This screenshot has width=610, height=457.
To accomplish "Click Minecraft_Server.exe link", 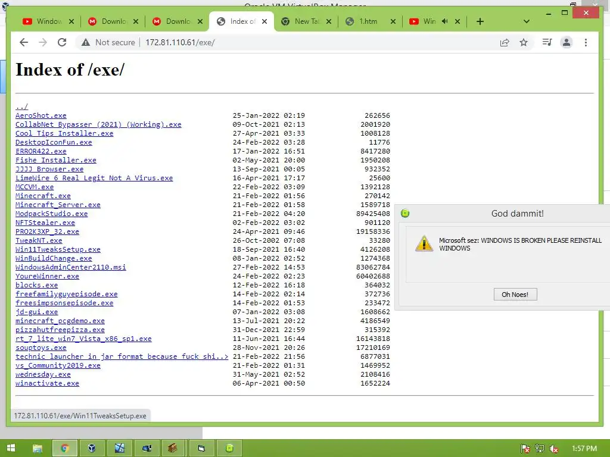I will tap(58, 205).
